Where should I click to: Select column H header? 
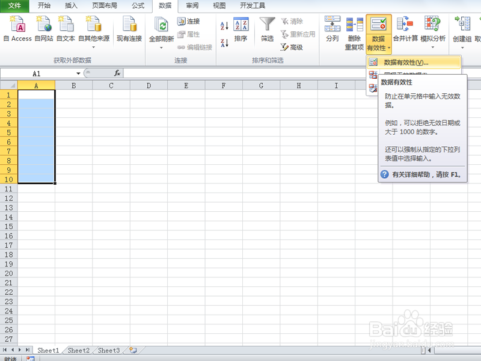tap(299, 85)
